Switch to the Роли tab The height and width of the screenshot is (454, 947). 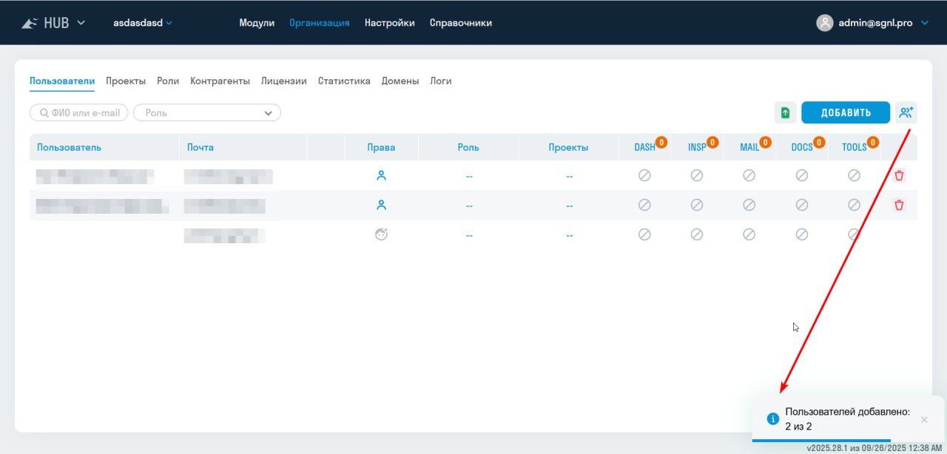(168, 81)
